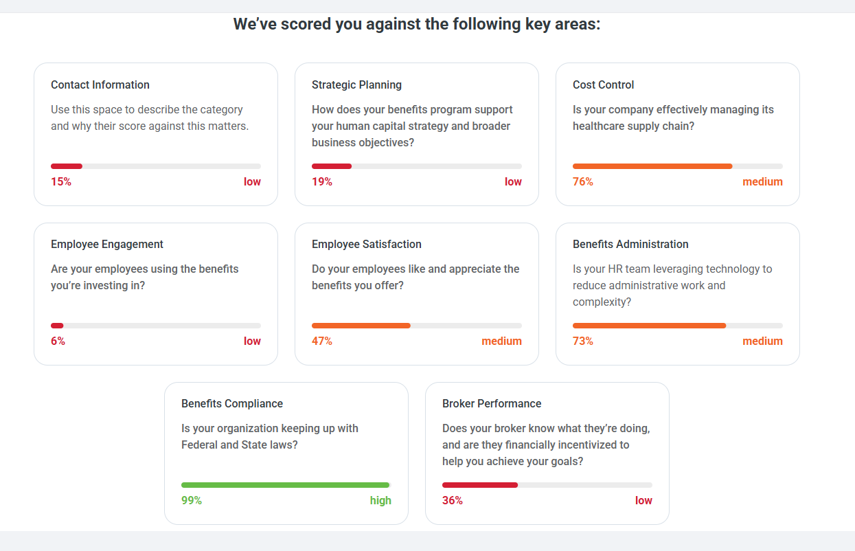This screenshot has height=551, width=855.
Task: Click the Strategic Planning score bar
Action: point(417,166)
